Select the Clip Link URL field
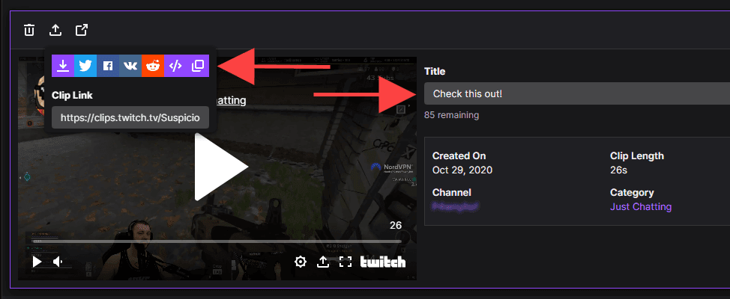The width and height of the screenshot is (730, 299). (x=130, y=117)
